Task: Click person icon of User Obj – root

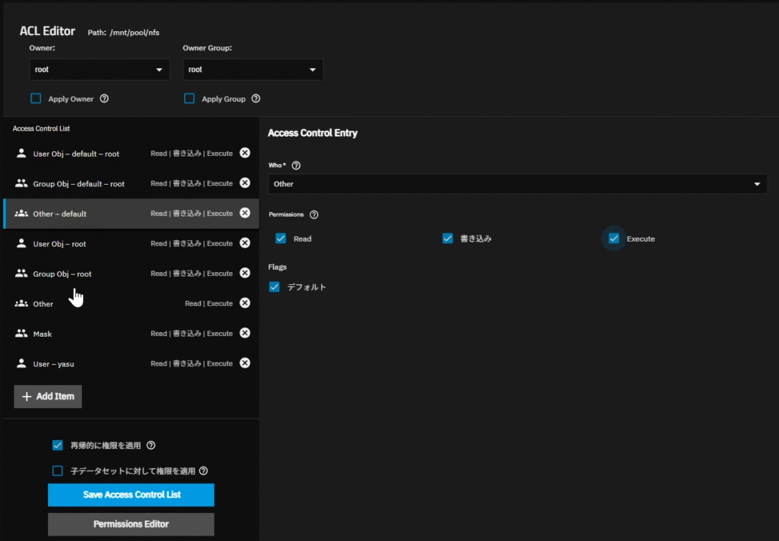Action: [21, 243]
